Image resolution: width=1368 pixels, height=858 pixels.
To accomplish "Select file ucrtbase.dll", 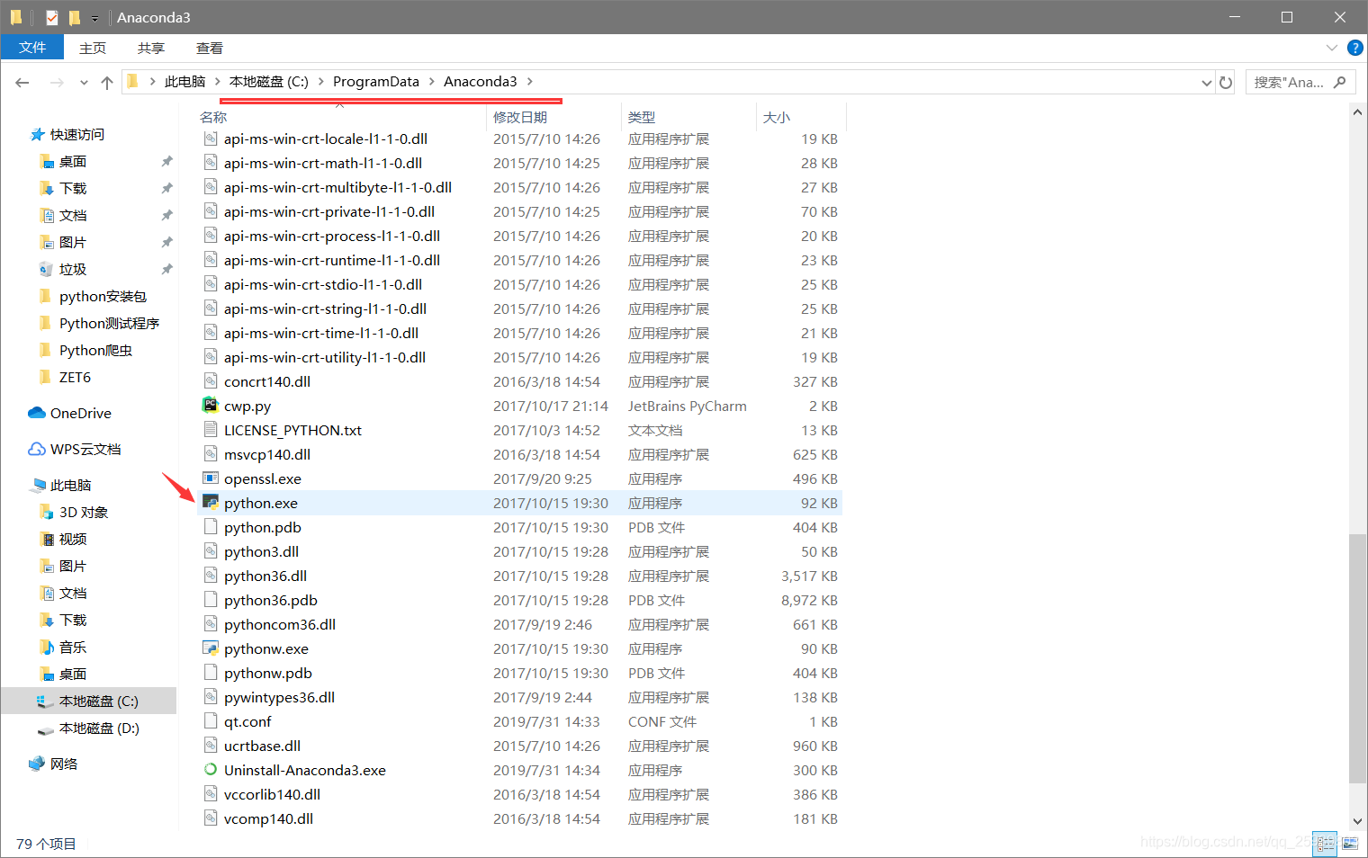I will pos(262,746).
